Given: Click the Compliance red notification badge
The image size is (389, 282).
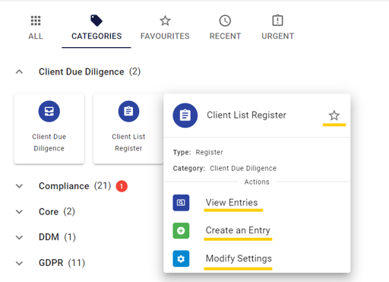Looking at the screenshot, I should [x=122, y=186].
